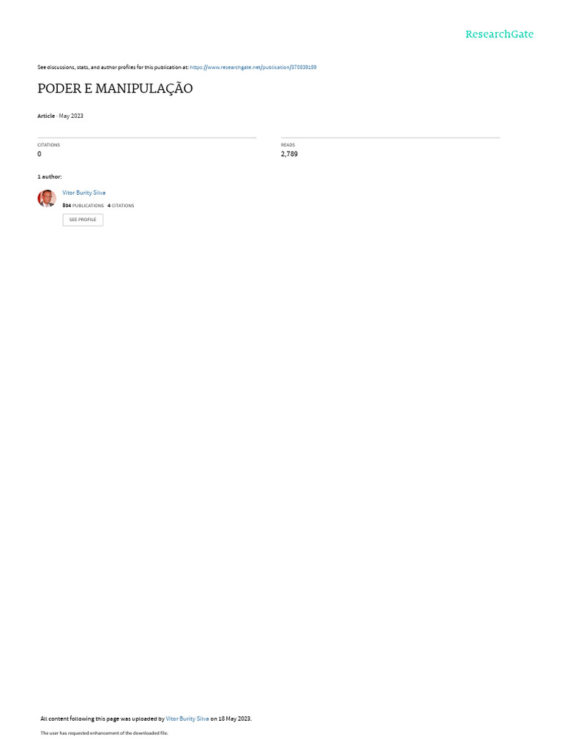Click the citations count value 0
The width and height of the screenshot is (562, 750).
pyautogui.click(x=40, y=154)
